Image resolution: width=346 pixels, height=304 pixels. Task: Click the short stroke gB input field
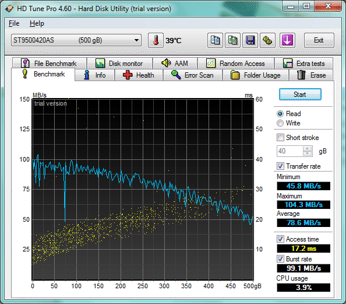point(290,151)
